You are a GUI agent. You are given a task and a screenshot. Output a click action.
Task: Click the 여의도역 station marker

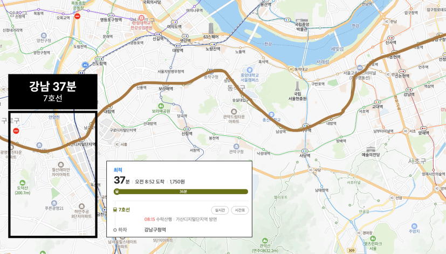[x=174, y=22]
